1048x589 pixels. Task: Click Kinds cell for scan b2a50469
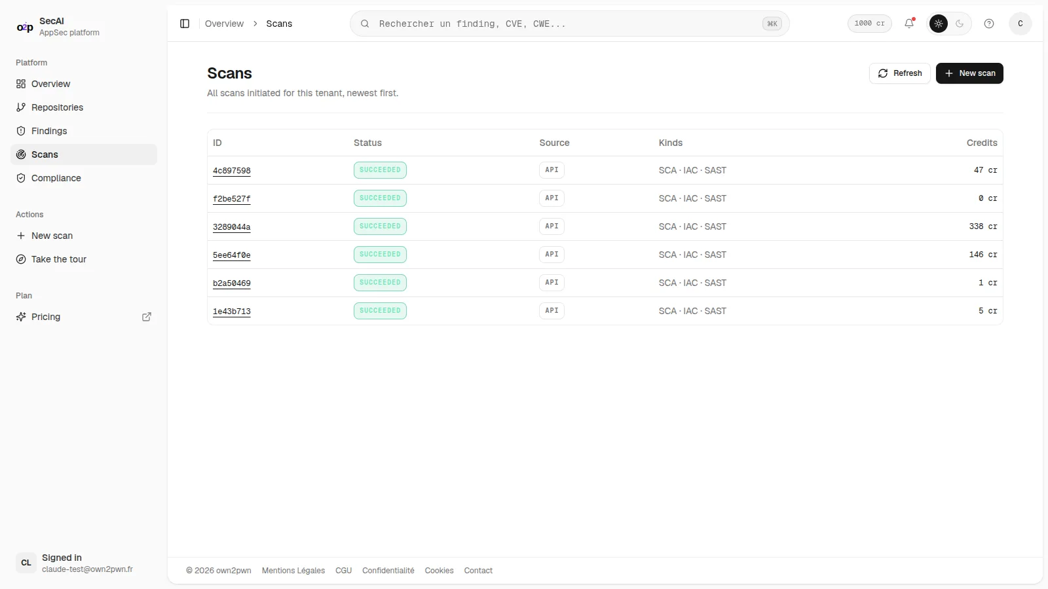point(692,283)
